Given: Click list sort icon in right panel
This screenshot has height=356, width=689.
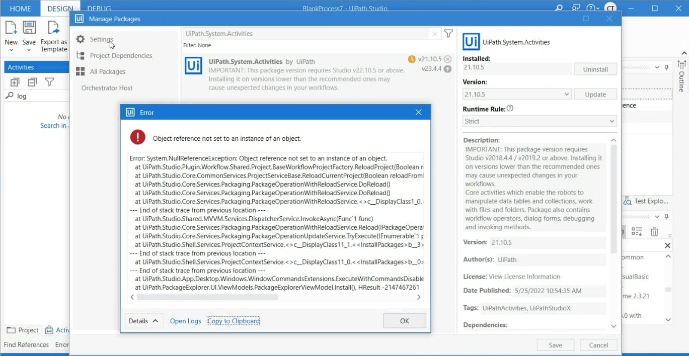Looking at the screenshot, I should click(x=637, y=232).
